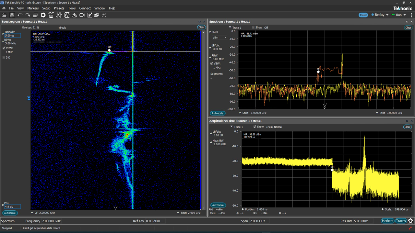Open the Connect menu
This screenshot has width=415, height=233.
point(85,8)
